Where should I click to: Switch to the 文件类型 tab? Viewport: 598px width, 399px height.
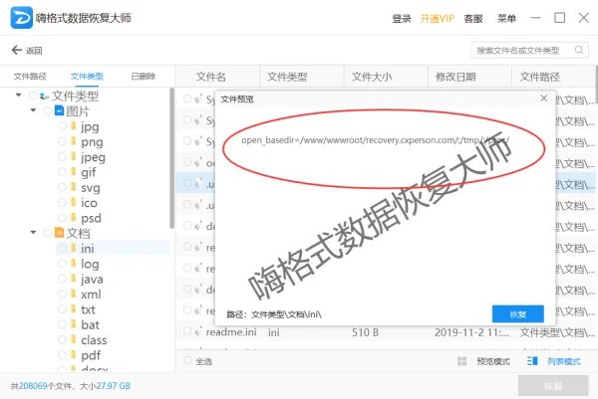pos(87,77)
